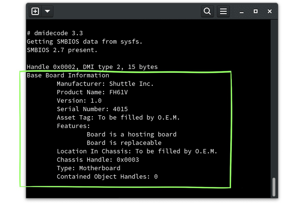Click 'Chassis Handle: 0x0003' line
The width and height of the screenshot is (304, 203).
(98, 160)
